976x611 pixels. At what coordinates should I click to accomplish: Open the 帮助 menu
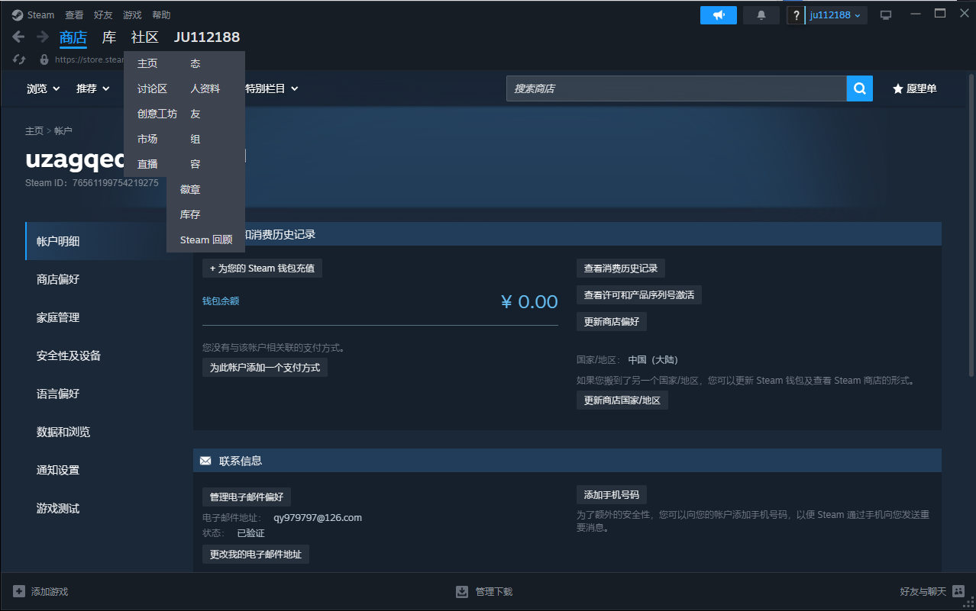161,14
